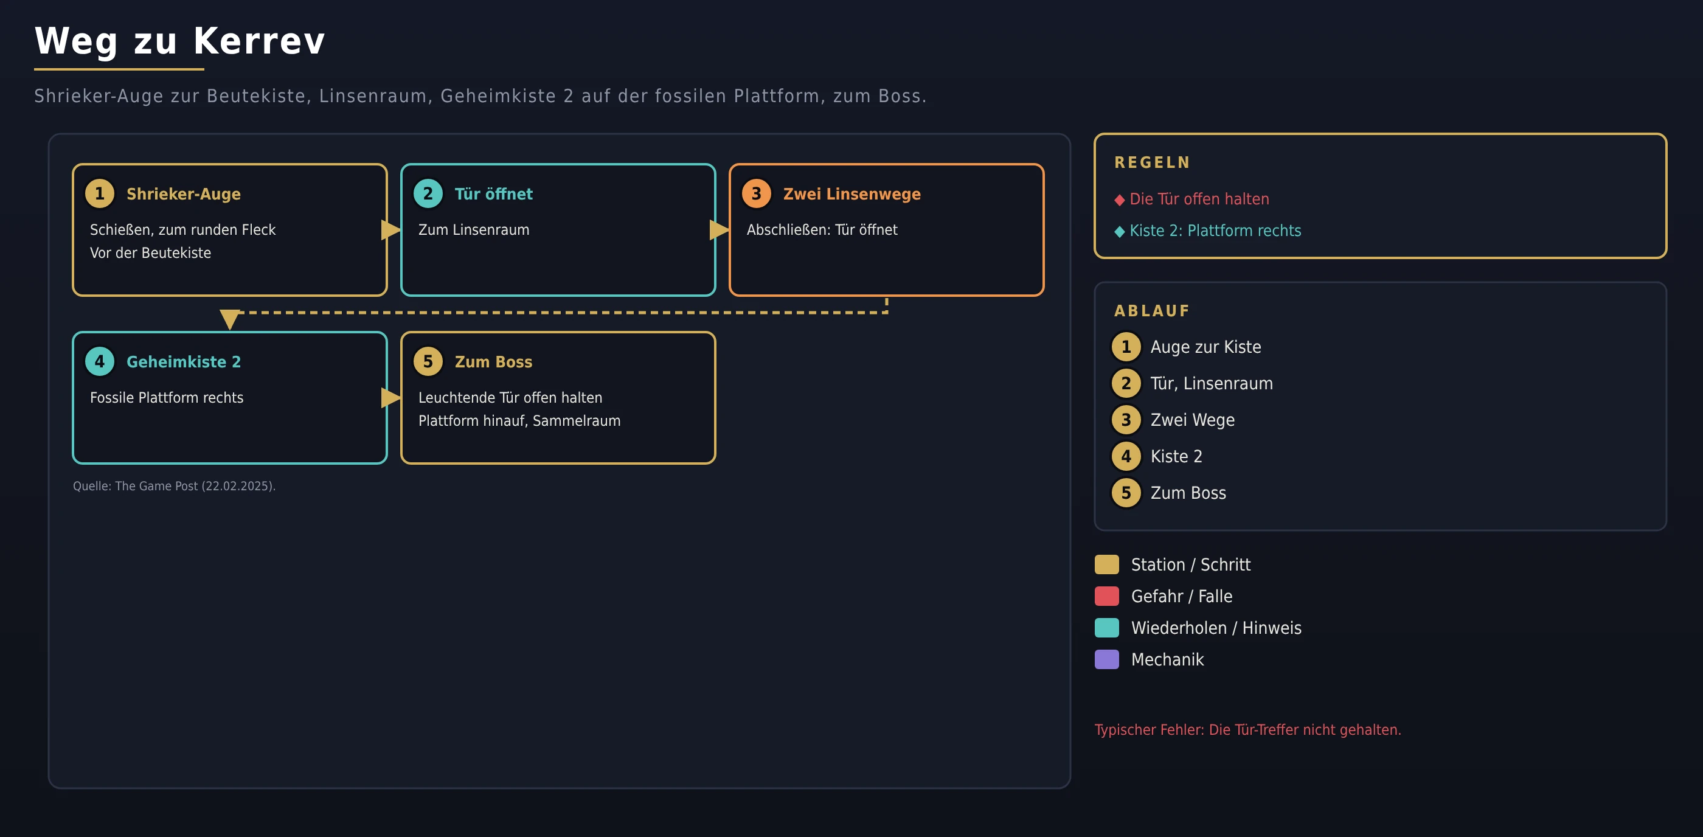Click the 'Typischer Fehler' warning line

1247,730
